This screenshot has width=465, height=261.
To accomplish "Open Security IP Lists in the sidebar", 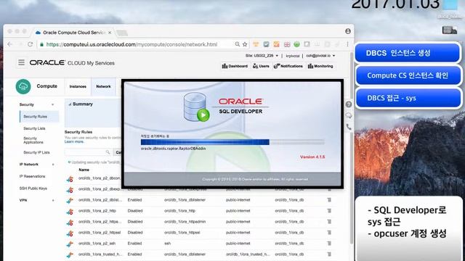I will click(36, 152).
